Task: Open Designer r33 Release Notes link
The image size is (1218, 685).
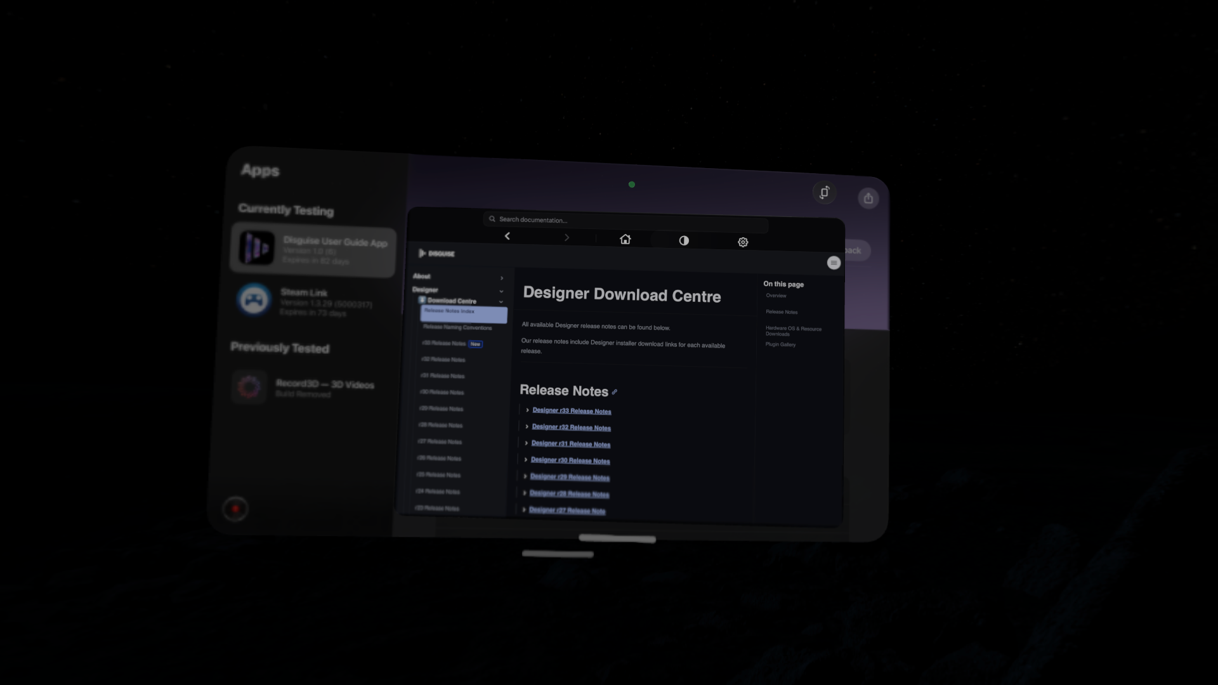Action: click(572, 411)
